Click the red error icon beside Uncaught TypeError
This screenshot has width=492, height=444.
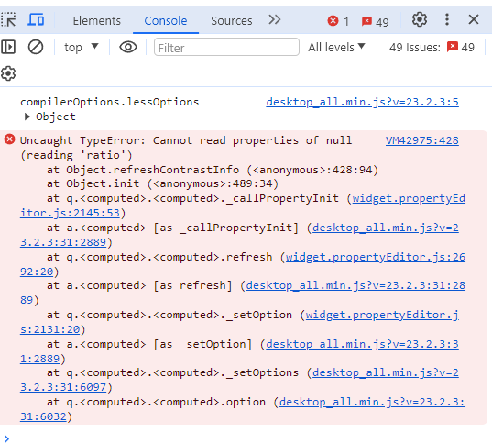pos(9,139)
